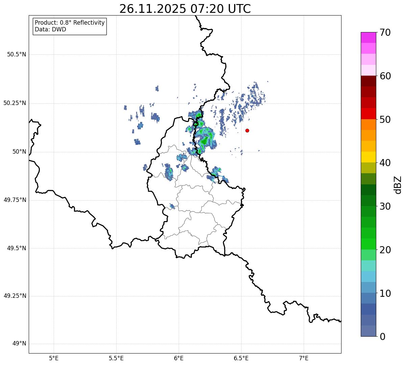Click the 5.5°E longitude label
The image size is (406, 365).
pos(116,358)
